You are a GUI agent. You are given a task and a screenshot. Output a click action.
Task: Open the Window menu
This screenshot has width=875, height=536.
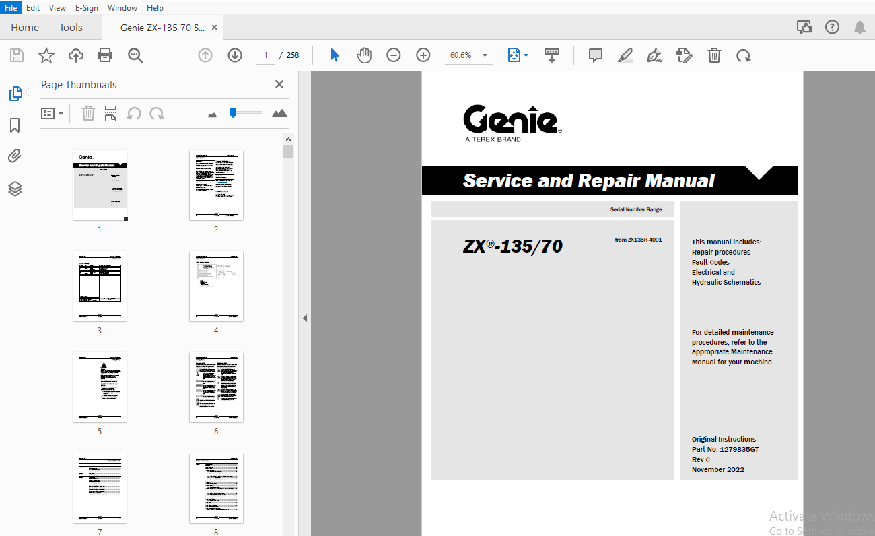click(x=123, y=7)
